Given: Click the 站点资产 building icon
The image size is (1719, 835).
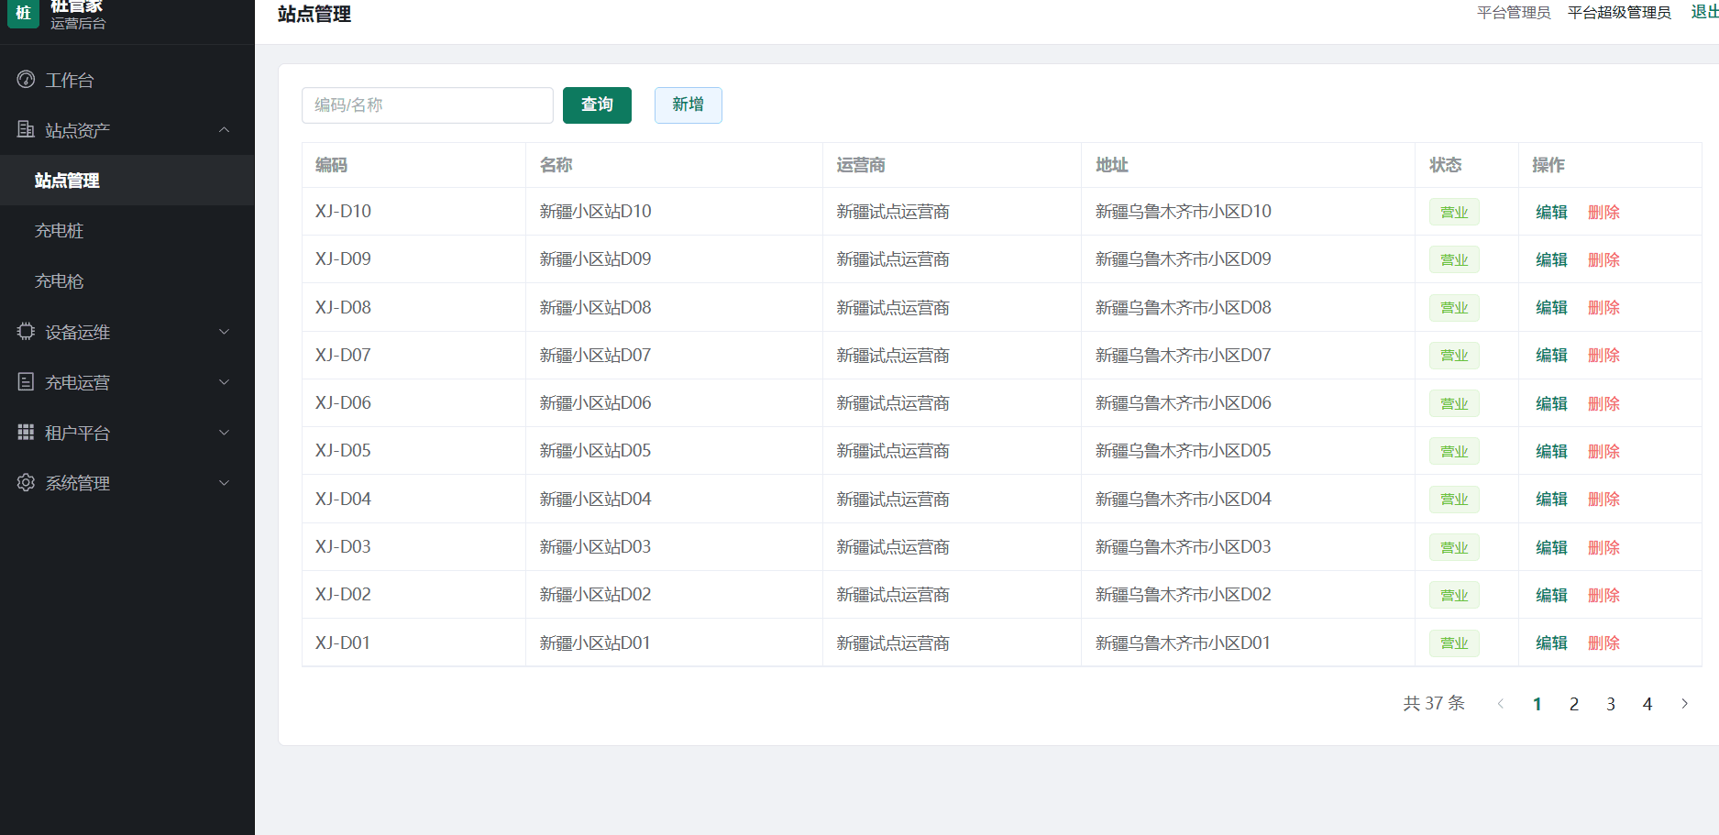Looking at the screenshot, I should click(26, 129).
